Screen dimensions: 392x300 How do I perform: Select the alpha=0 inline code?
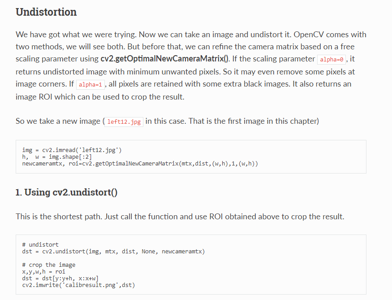coord(332,60)
